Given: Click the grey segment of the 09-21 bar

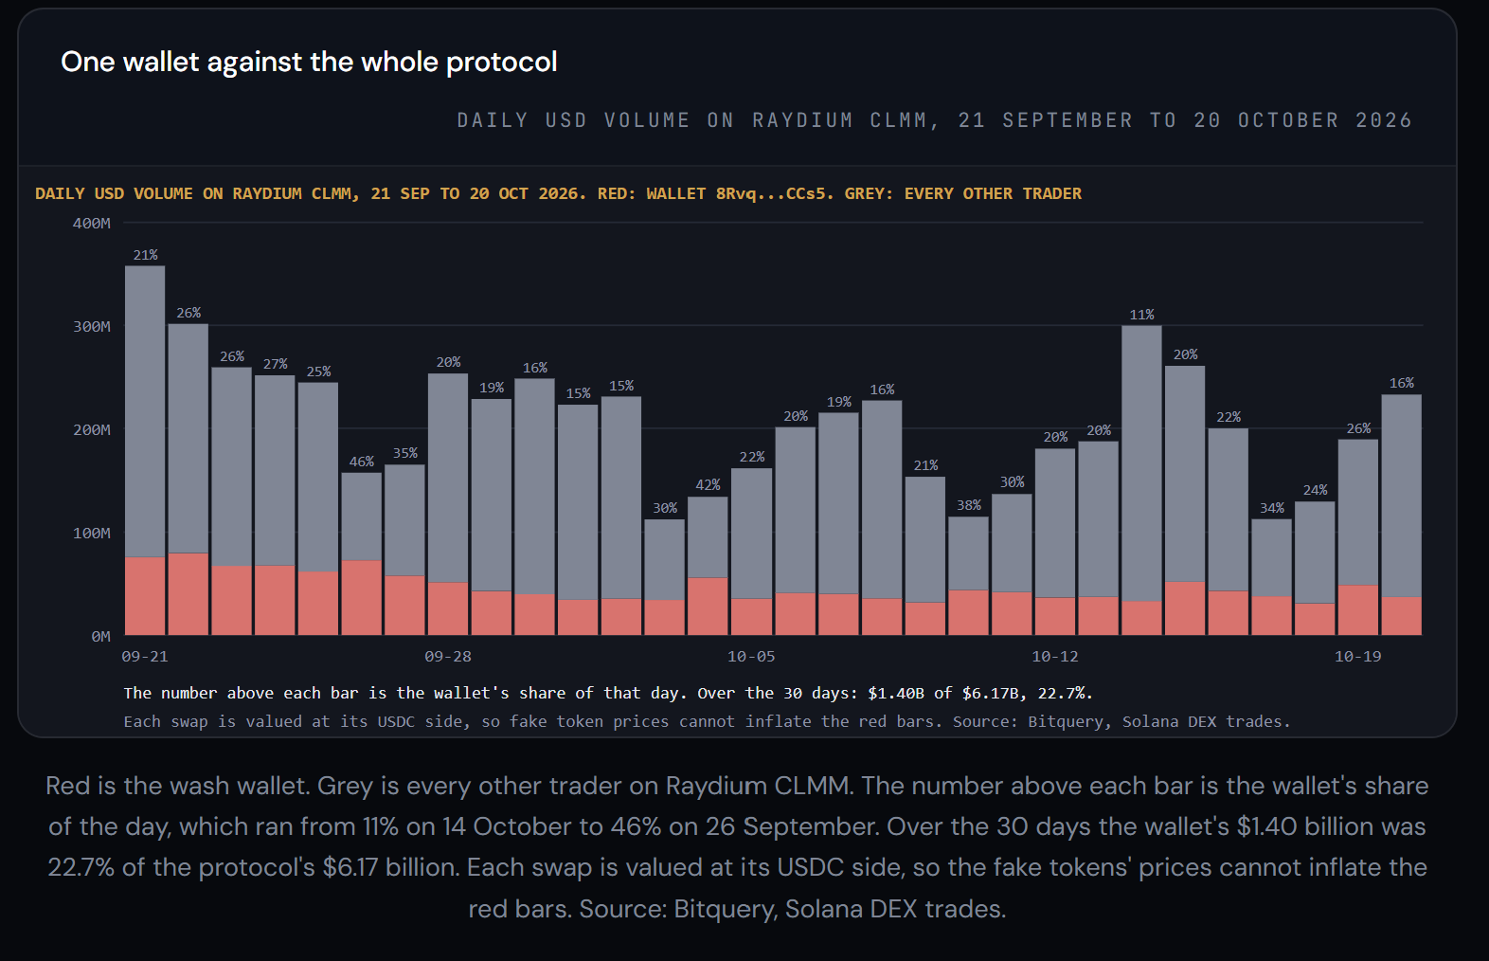Looking at the screenshot, I should click(x=145, y=411).
